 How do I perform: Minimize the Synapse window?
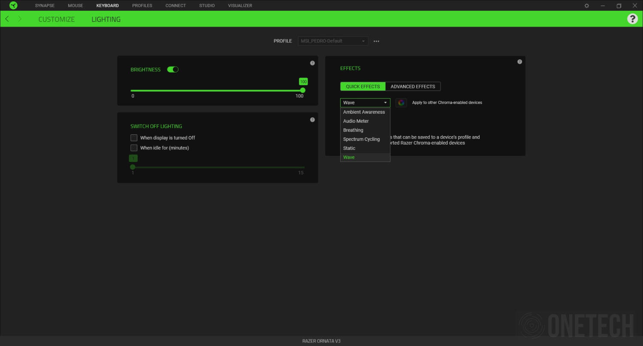[x=603, y=6]
